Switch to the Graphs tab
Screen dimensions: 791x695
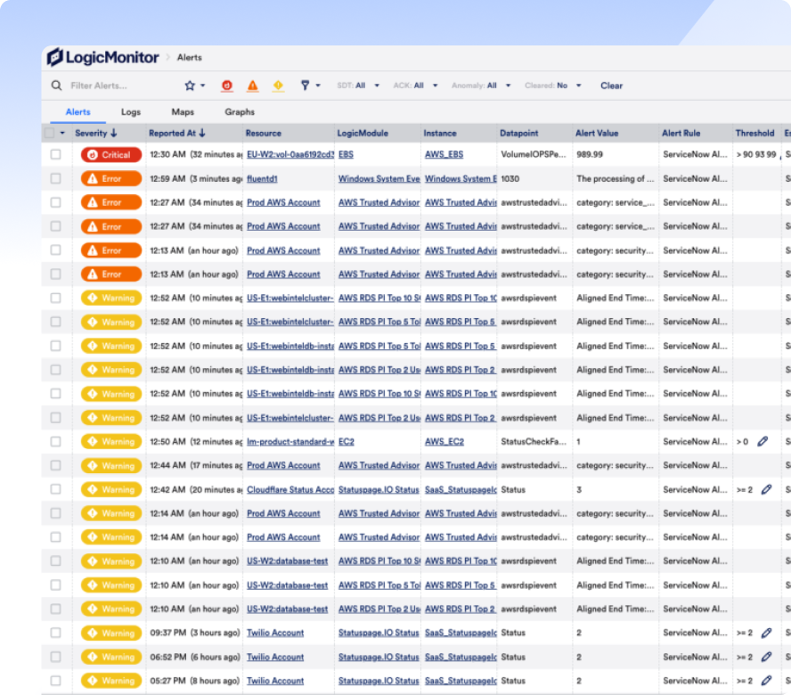(x=240, y=112)
